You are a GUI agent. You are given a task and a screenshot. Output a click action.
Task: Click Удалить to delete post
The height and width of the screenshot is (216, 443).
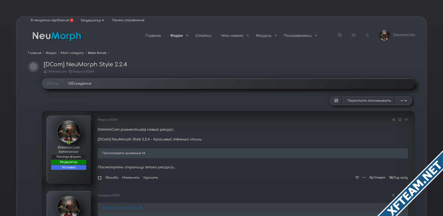(x=151, y=177)
